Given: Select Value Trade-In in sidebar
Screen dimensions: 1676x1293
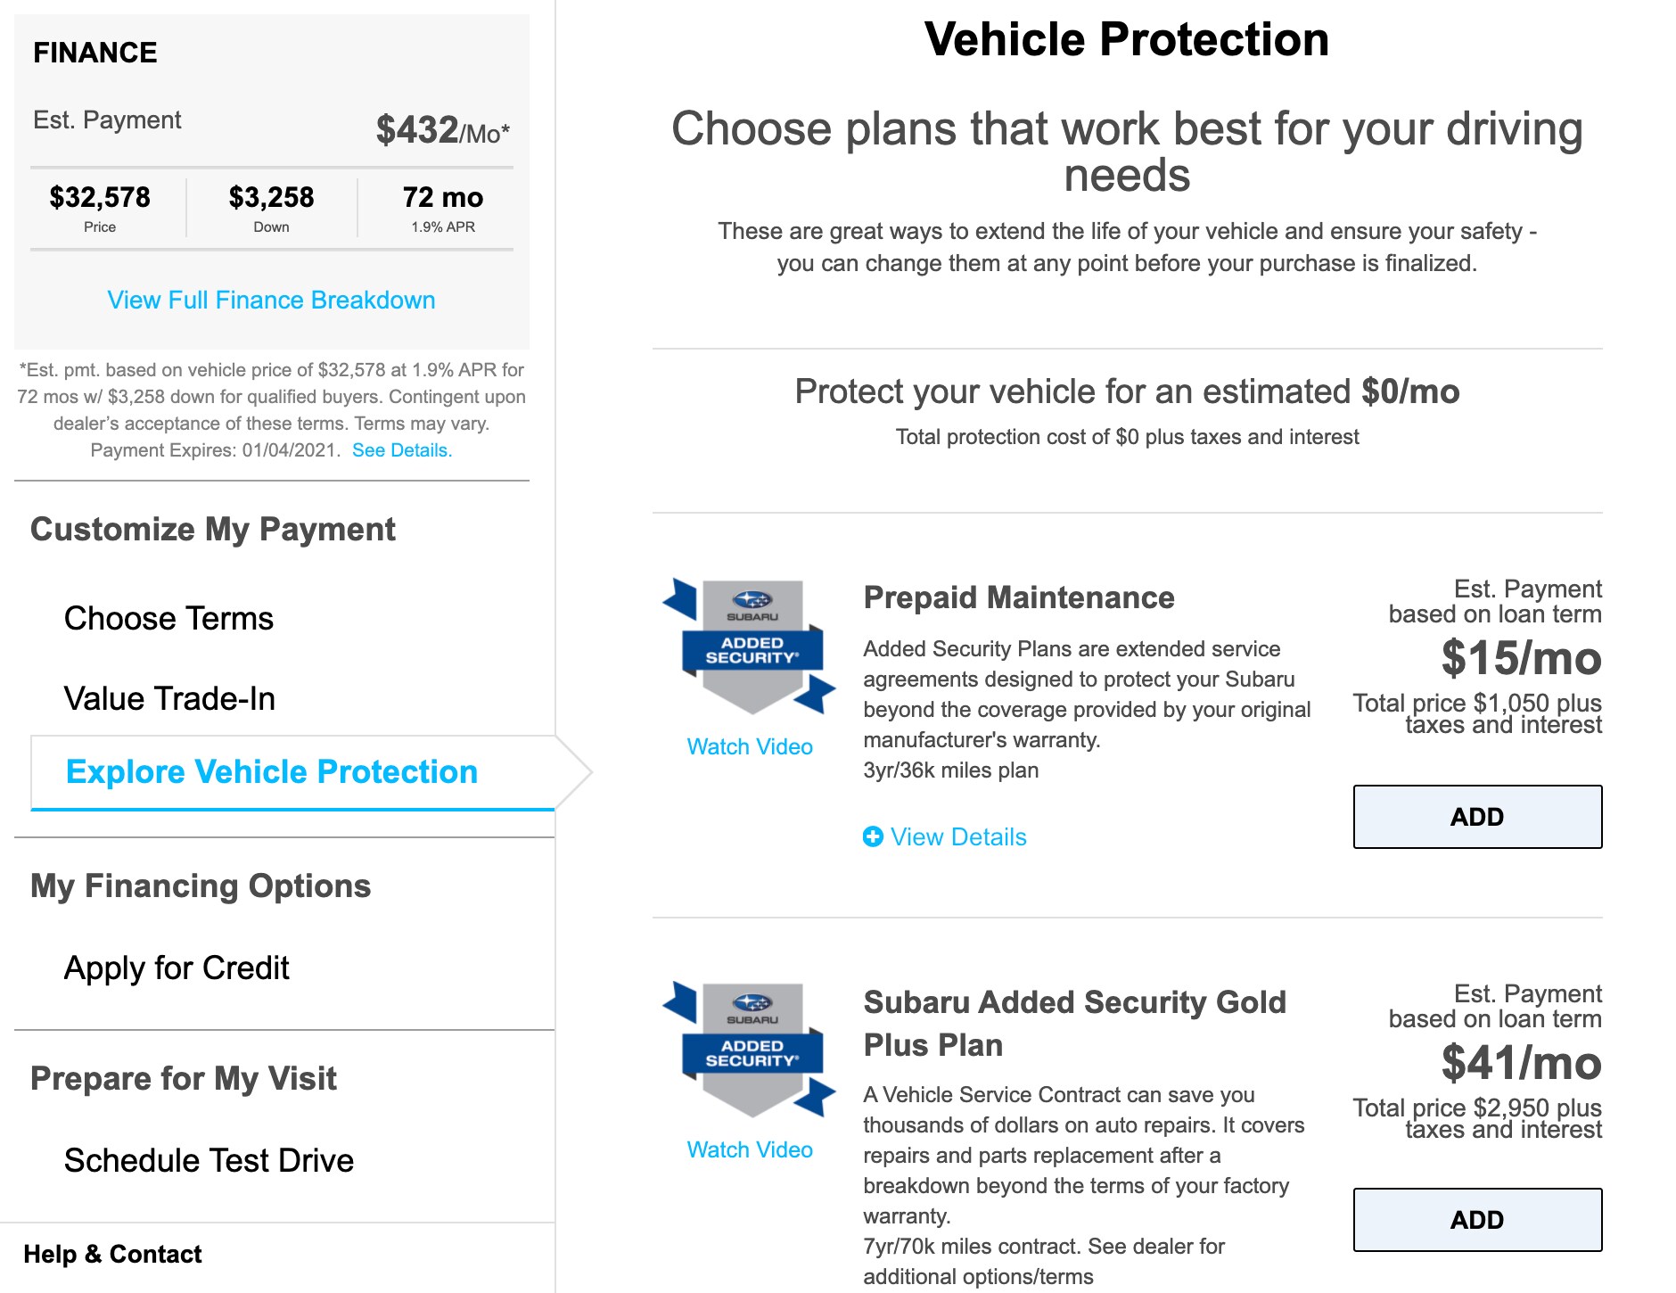Looking at the screenshot, I should 169,698.
